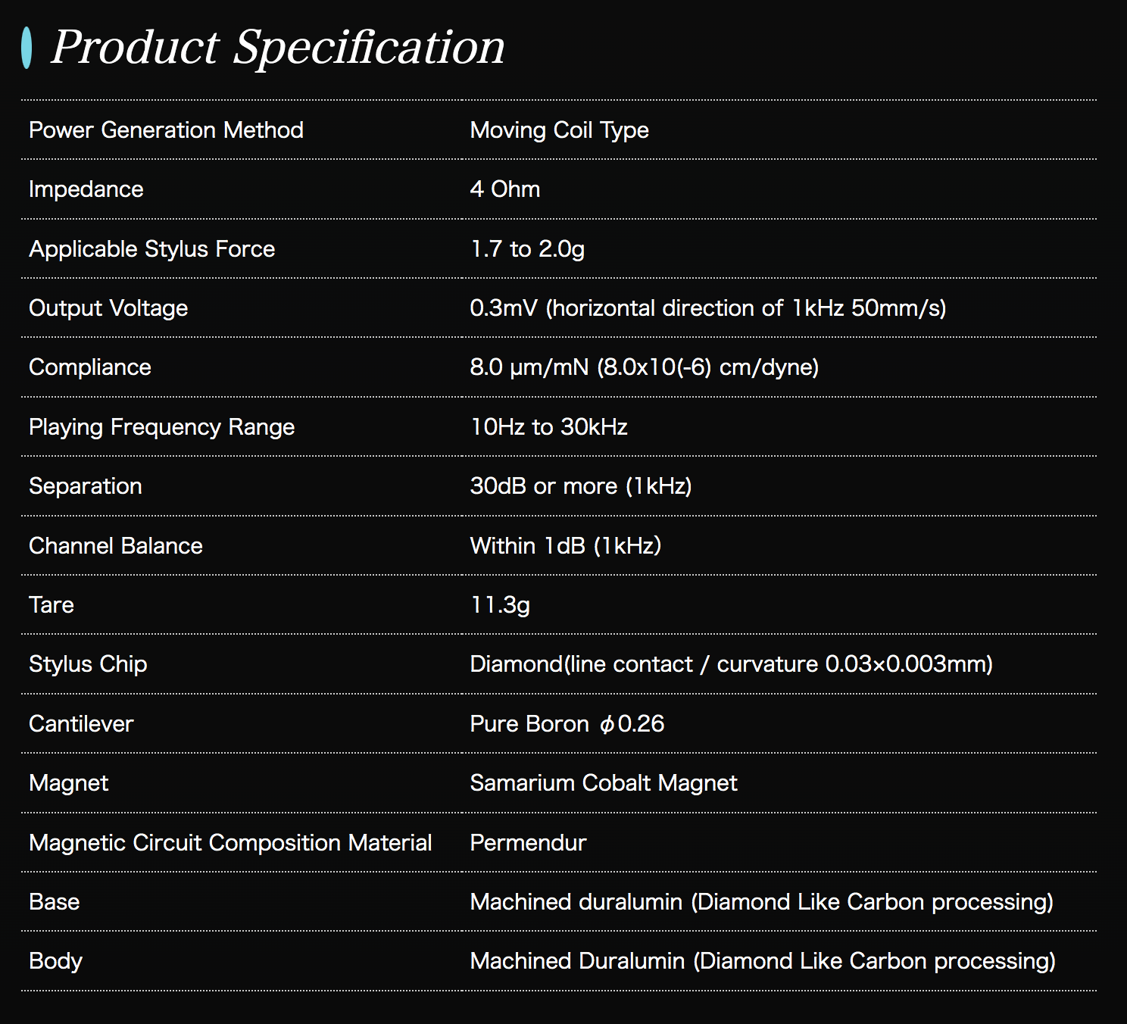Screen dimensions: 1127x1024
Task: Click the Samarium Cobalt Magnet value
Action: 603,783
